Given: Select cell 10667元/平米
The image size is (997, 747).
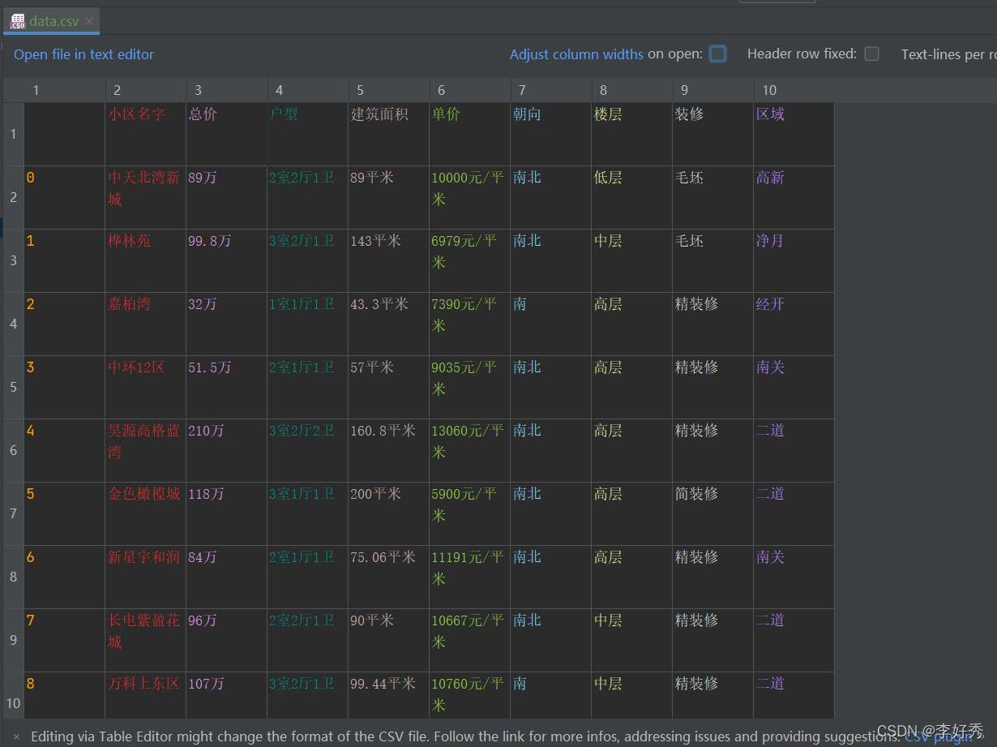Looking at the screenshot, I should (470, 640).
